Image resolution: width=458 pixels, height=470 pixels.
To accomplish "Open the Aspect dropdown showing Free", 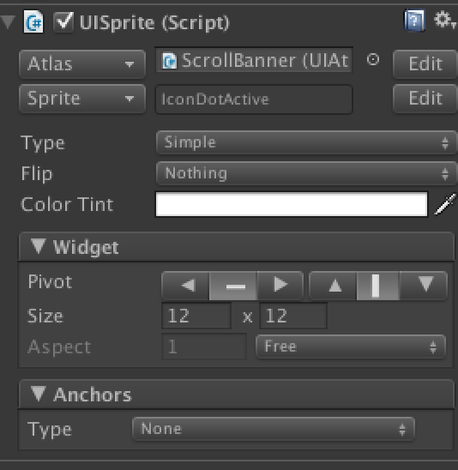I will coord(351,346).
